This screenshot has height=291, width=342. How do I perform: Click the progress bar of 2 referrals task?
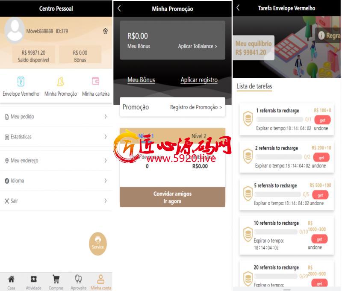(279, 157)
